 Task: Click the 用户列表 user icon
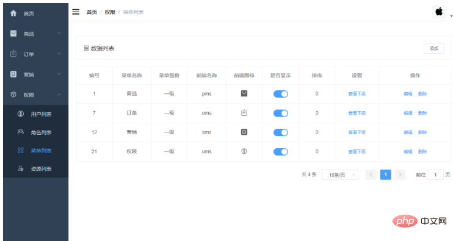point(21,113)
